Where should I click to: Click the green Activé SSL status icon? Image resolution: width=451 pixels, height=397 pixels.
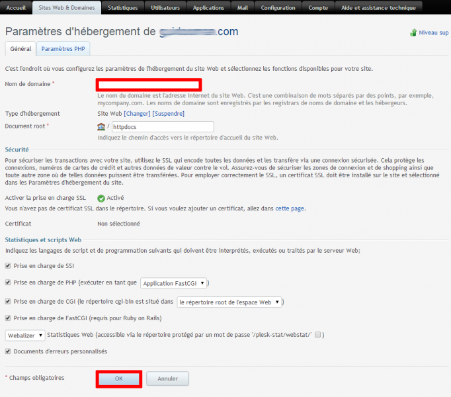[x=101, y=198]
